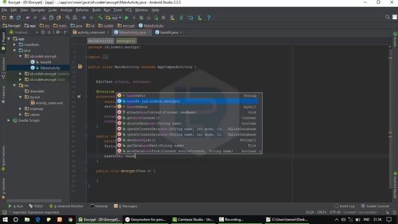Click the Sync Project with Gradle icon
The width and height of the screenshot is (398, 224).
(x=182, y=18)
